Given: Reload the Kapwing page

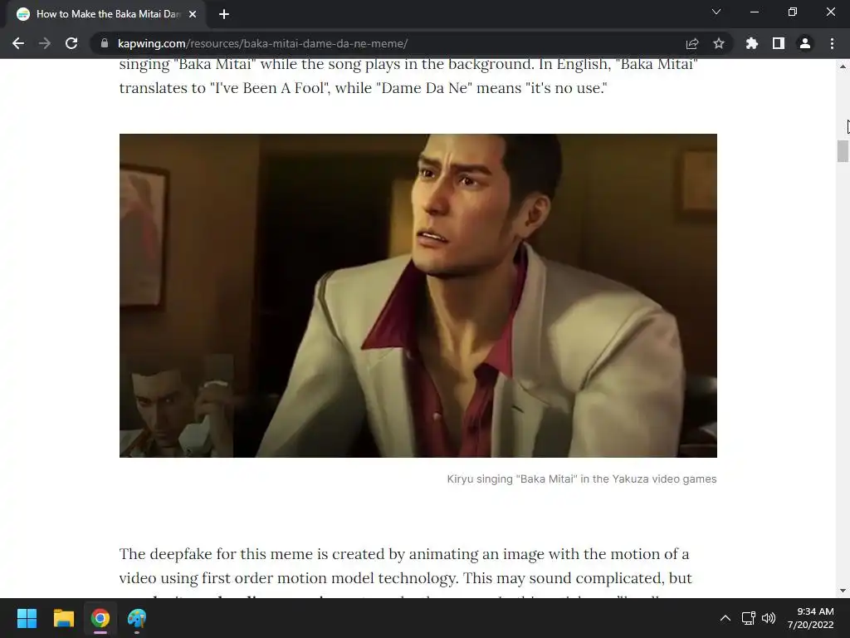Looking at the screenshot, I should 71,43.
